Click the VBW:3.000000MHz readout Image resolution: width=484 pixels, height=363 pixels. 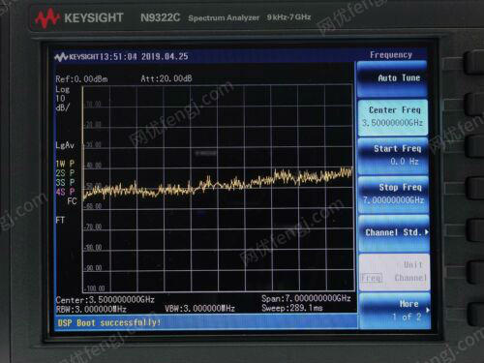(x=199, y=309)
